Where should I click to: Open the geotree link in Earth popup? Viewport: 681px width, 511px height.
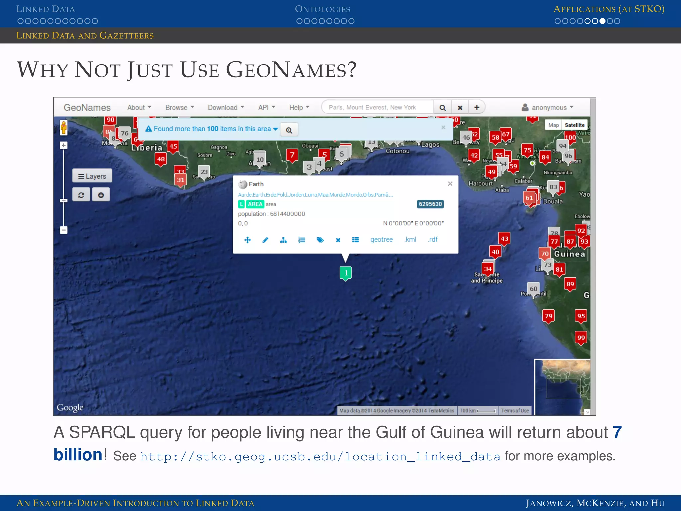pyautogui.click(x=381, y=240)
